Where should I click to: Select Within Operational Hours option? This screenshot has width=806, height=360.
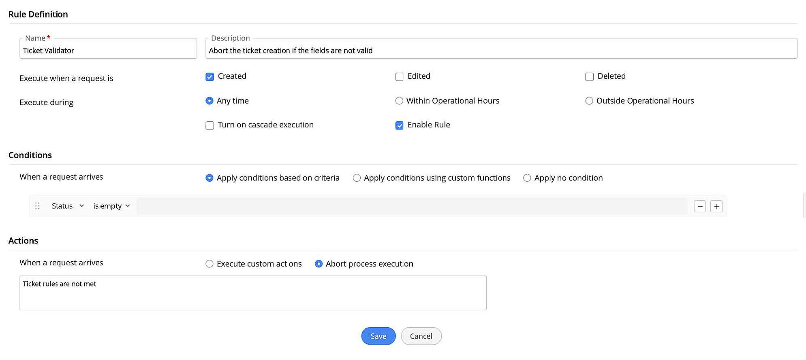pos(400,101)
